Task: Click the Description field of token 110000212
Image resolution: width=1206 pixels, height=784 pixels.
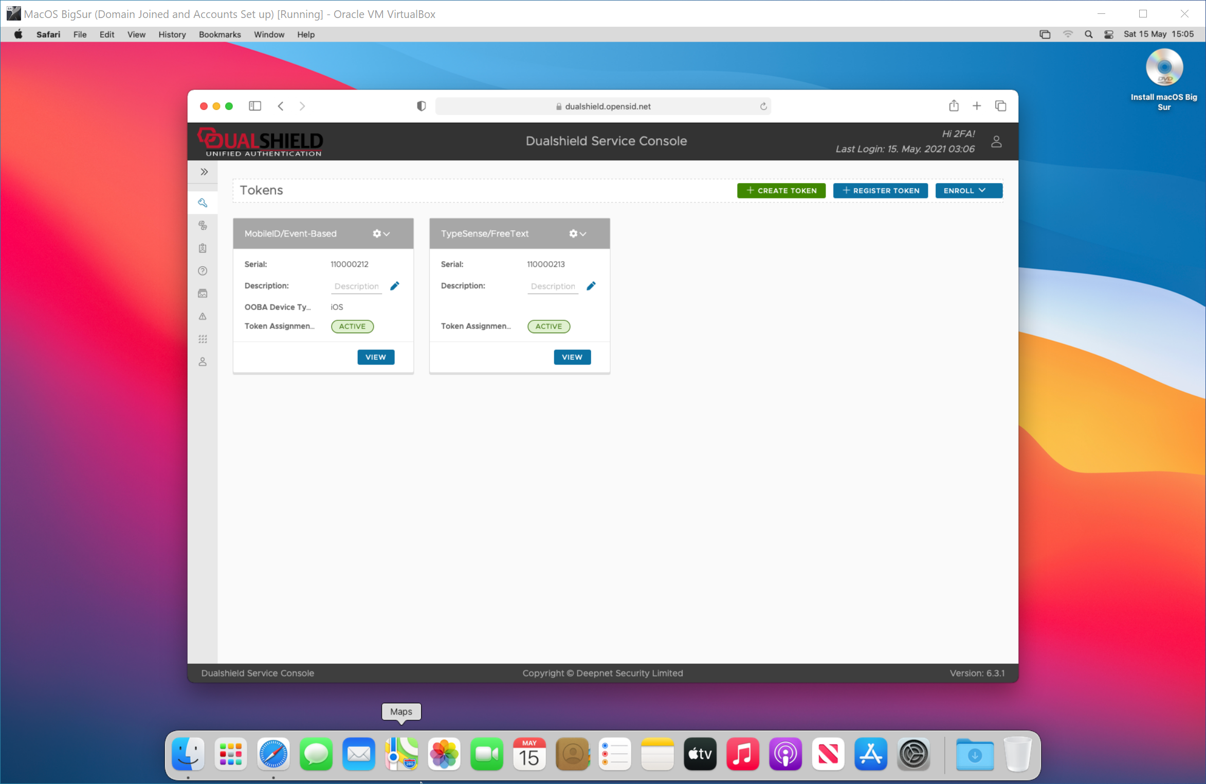Action: click(x=356, y=286)
